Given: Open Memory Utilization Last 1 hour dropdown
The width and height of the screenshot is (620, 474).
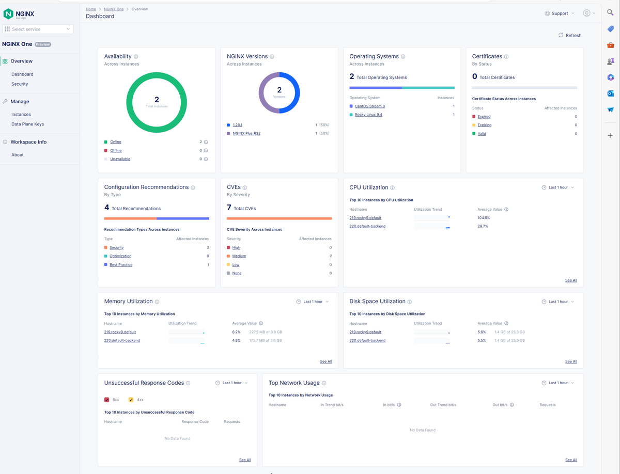Looking at the screenshot, I should coord(313,302).
